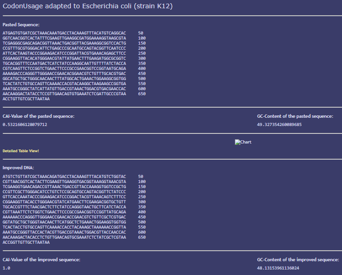Click improved DNA line starting TCACTACCTGTGCCAGTTC
This screenshot has height=275, width=342.
(x=64, y=227)
